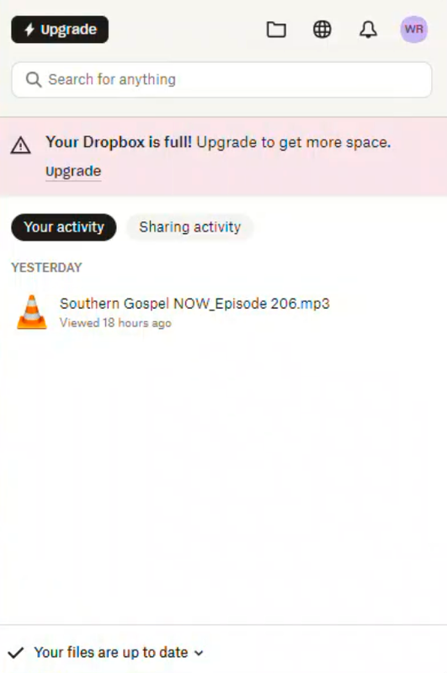Open Dropbox website via globe icon
Image resolution: width=447 pixels, height=673 pixels.
[x=322, y=29]
